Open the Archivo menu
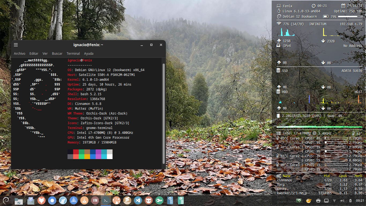 pos(20,53)
